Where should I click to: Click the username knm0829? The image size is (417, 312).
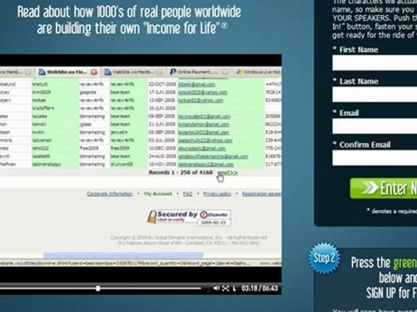(x=42, y=92)
